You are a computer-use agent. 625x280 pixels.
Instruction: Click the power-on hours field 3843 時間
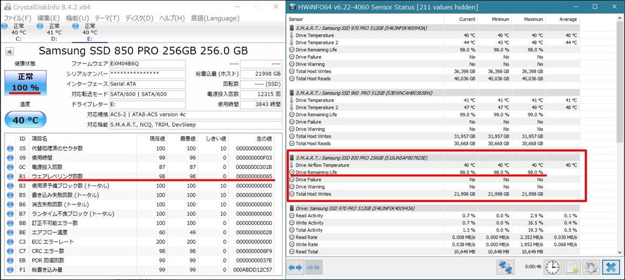[261, 104]
